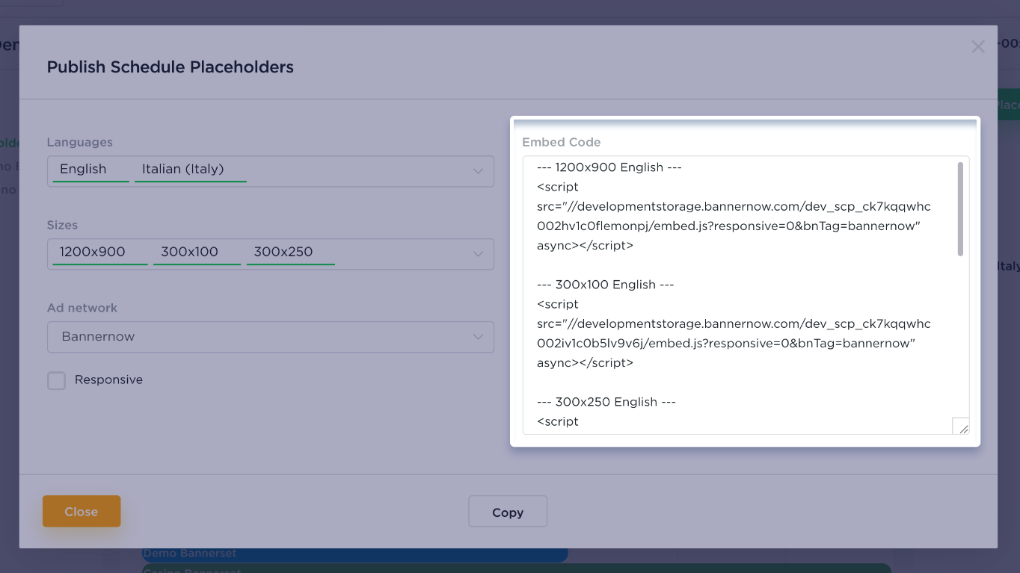Click the '--- 1200x900 English ---' line

click(609, 167)
